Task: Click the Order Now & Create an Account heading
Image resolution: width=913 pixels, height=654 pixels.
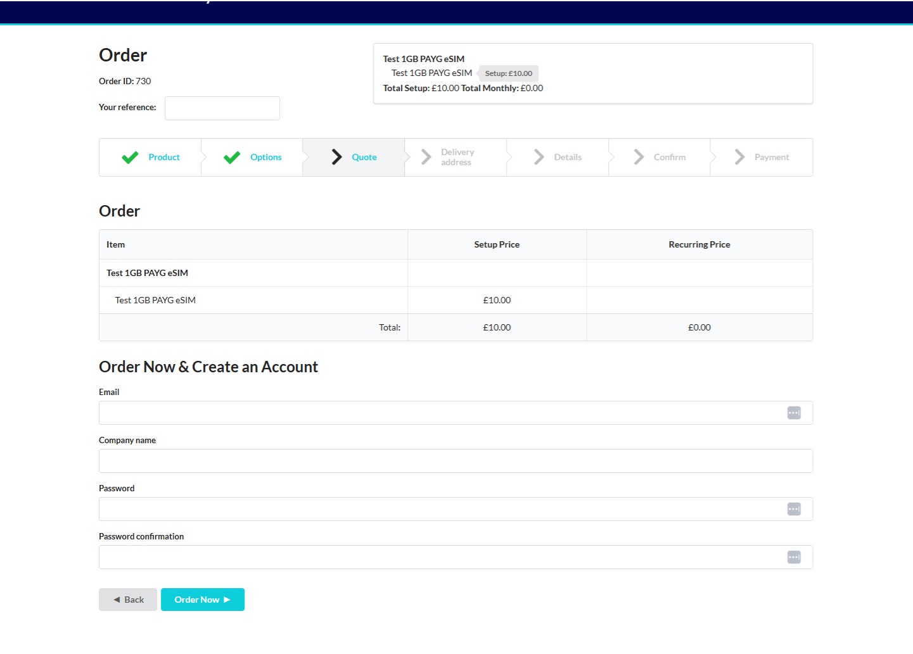Action: click(208, 367)
